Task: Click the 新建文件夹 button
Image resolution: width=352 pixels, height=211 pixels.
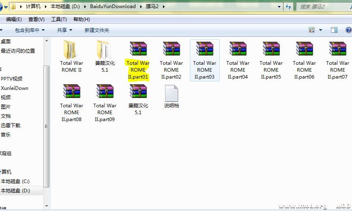Action: pyautogui.click(x=97, y=30)
